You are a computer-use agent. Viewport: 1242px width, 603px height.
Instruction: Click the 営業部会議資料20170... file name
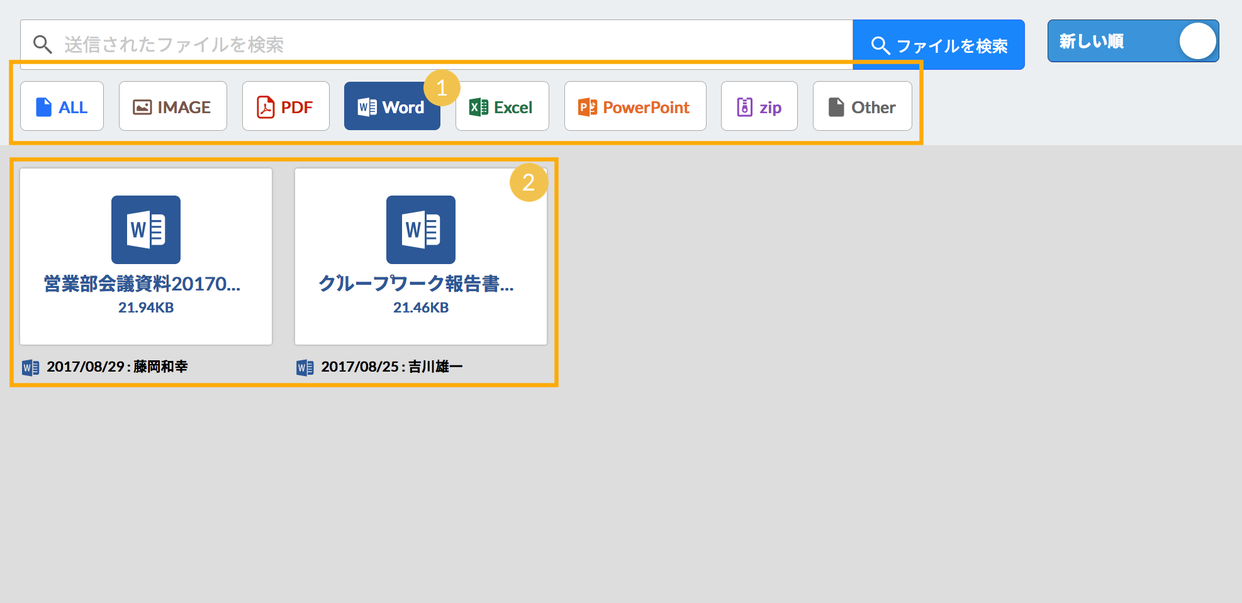(x=142, y=284)
